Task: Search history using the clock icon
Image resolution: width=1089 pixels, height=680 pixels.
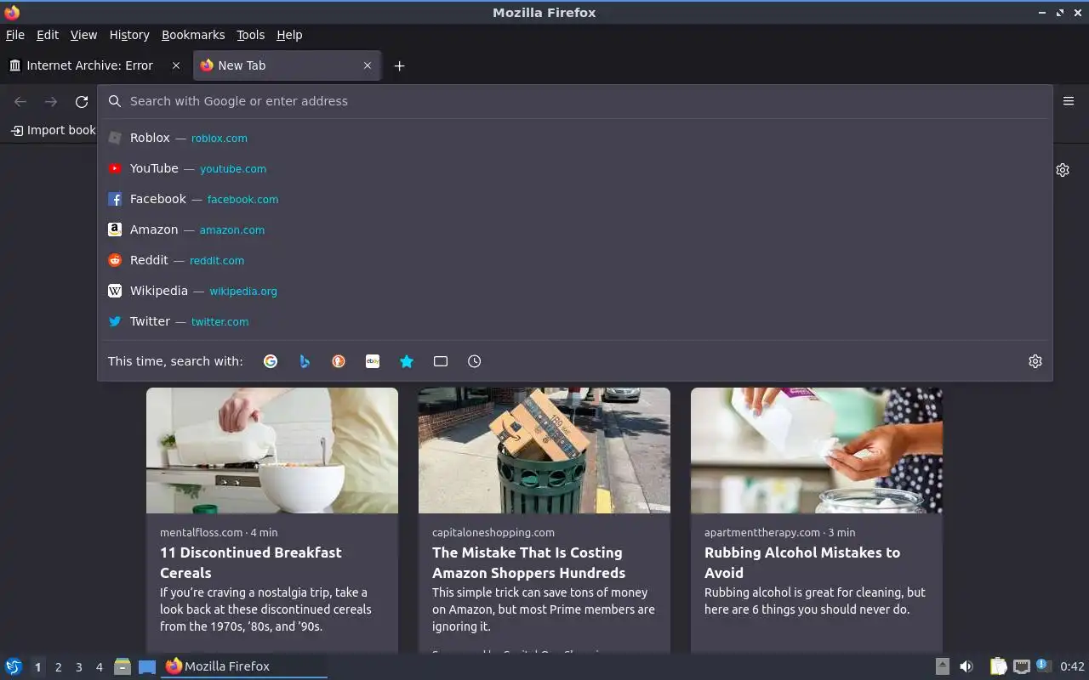Action: pos(475,361)
